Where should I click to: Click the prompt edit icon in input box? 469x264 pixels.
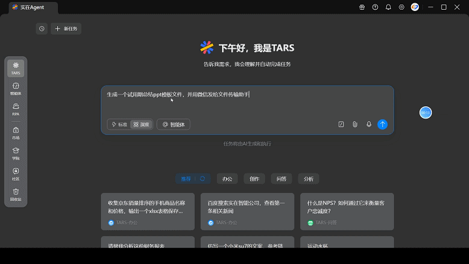coord(341,125)
